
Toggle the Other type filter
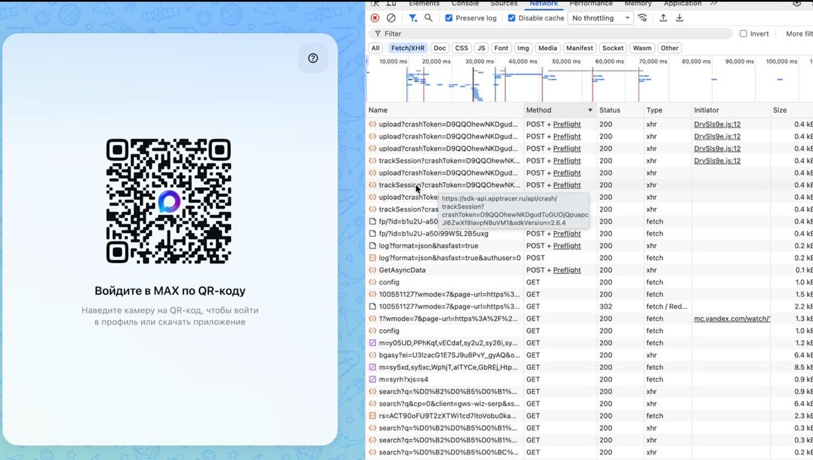click(x=669, y=48)
